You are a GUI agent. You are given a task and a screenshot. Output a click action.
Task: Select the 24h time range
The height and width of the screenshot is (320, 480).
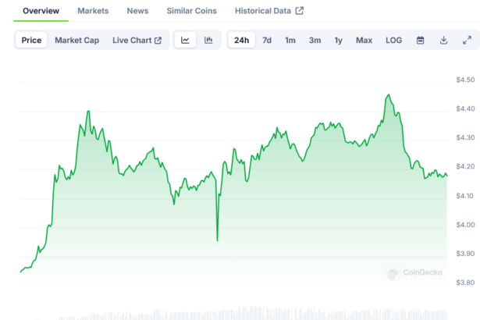point(242,40)
